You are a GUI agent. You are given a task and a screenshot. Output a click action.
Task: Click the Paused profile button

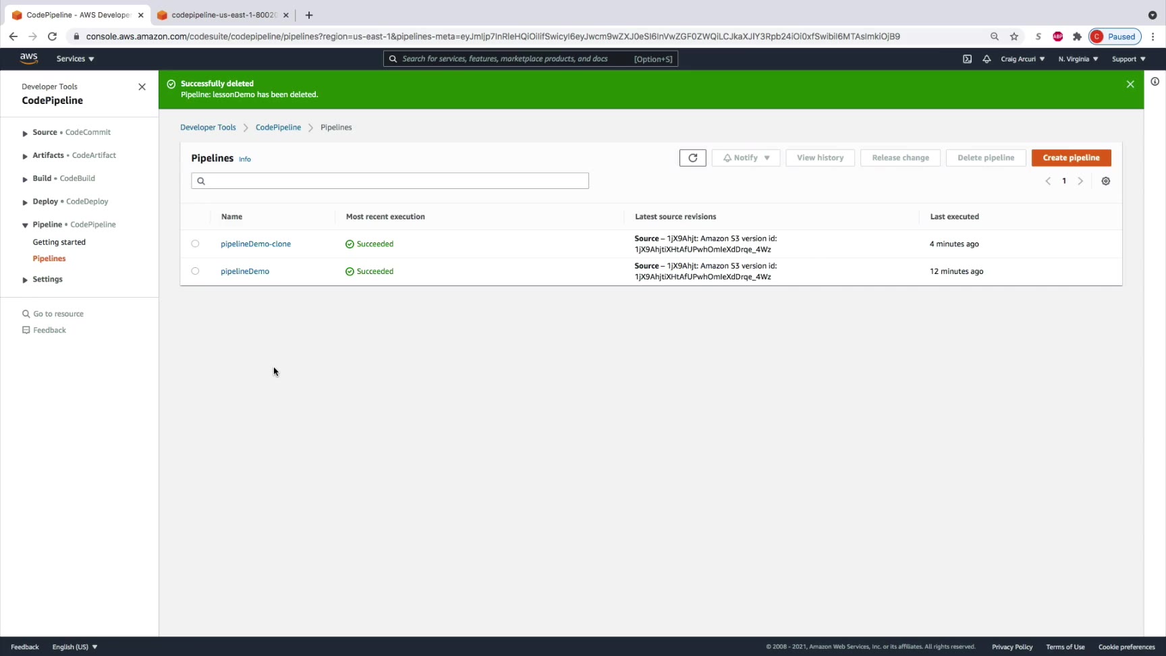tap(1115, 36)
